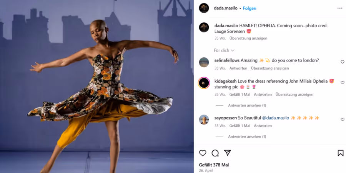Expand replies under kidagakesh's comment

click(x=247, y=105)
